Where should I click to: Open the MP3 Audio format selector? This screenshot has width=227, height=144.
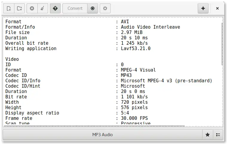coord(102,135)
